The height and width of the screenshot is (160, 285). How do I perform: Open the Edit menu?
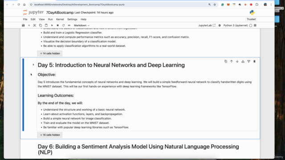pos(33,19)
